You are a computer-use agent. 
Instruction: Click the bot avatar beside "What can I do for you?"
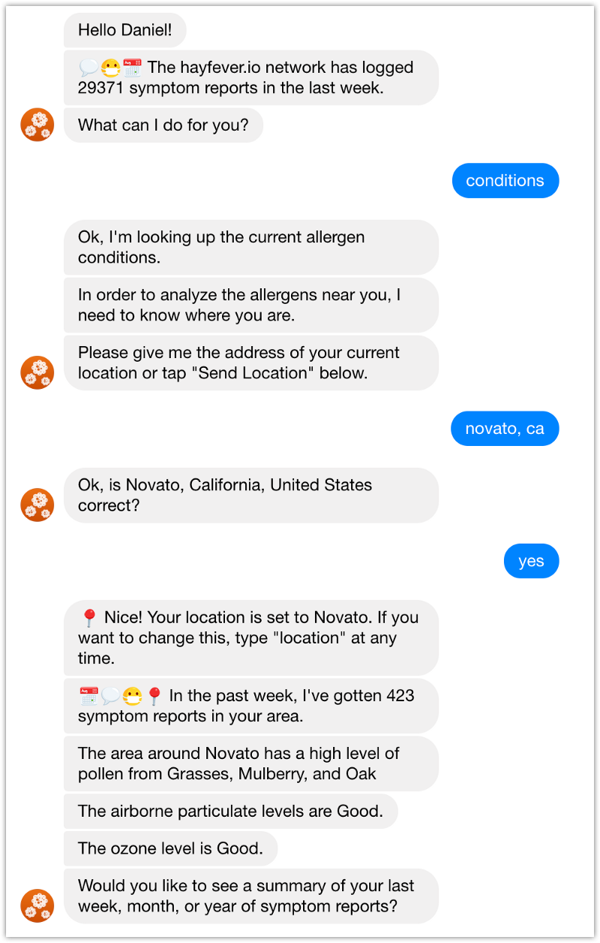(37, 125)
